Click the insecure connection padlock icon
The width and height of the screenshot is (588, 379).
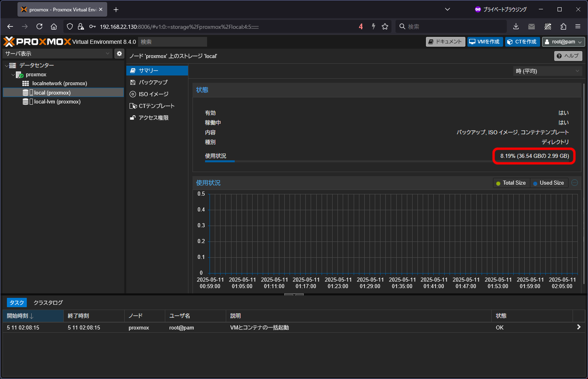81,26
